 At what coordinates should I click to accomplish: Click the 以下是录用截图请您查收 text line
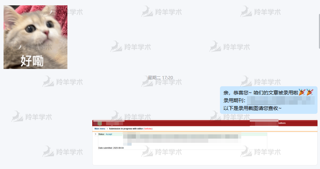point(252,108)
